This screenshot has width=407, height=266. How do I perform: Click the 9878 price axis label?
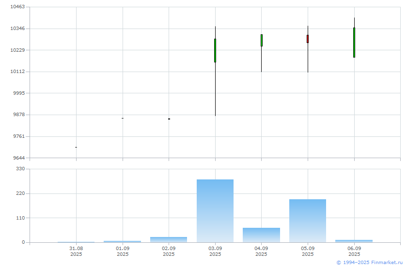tap(19, 115)
